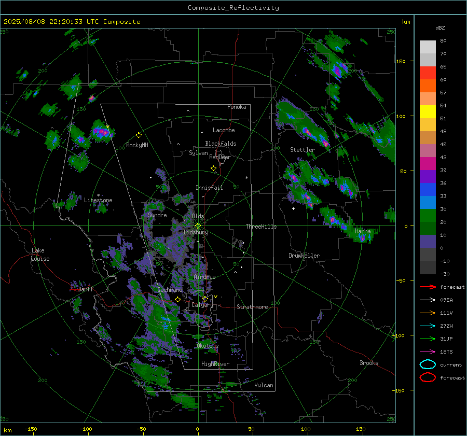Click the Lacombe label
This screenshot has width=467, height=436.
(x=224, y=130)
